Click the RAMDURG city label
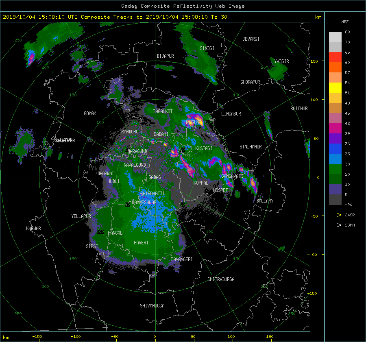Screen dimensions: 366x342 pos(130,132)
